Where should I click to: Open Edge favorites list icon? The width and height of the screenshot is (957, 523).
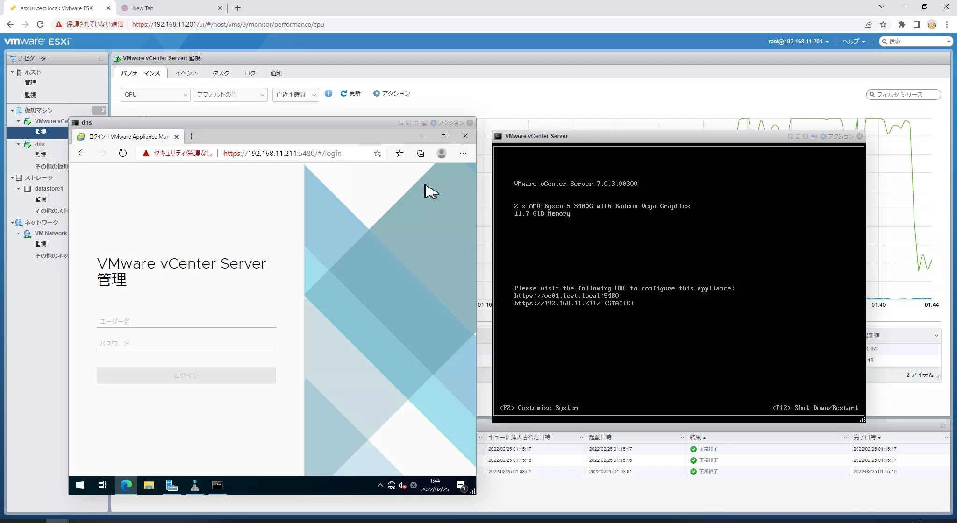tap(400, 153)
